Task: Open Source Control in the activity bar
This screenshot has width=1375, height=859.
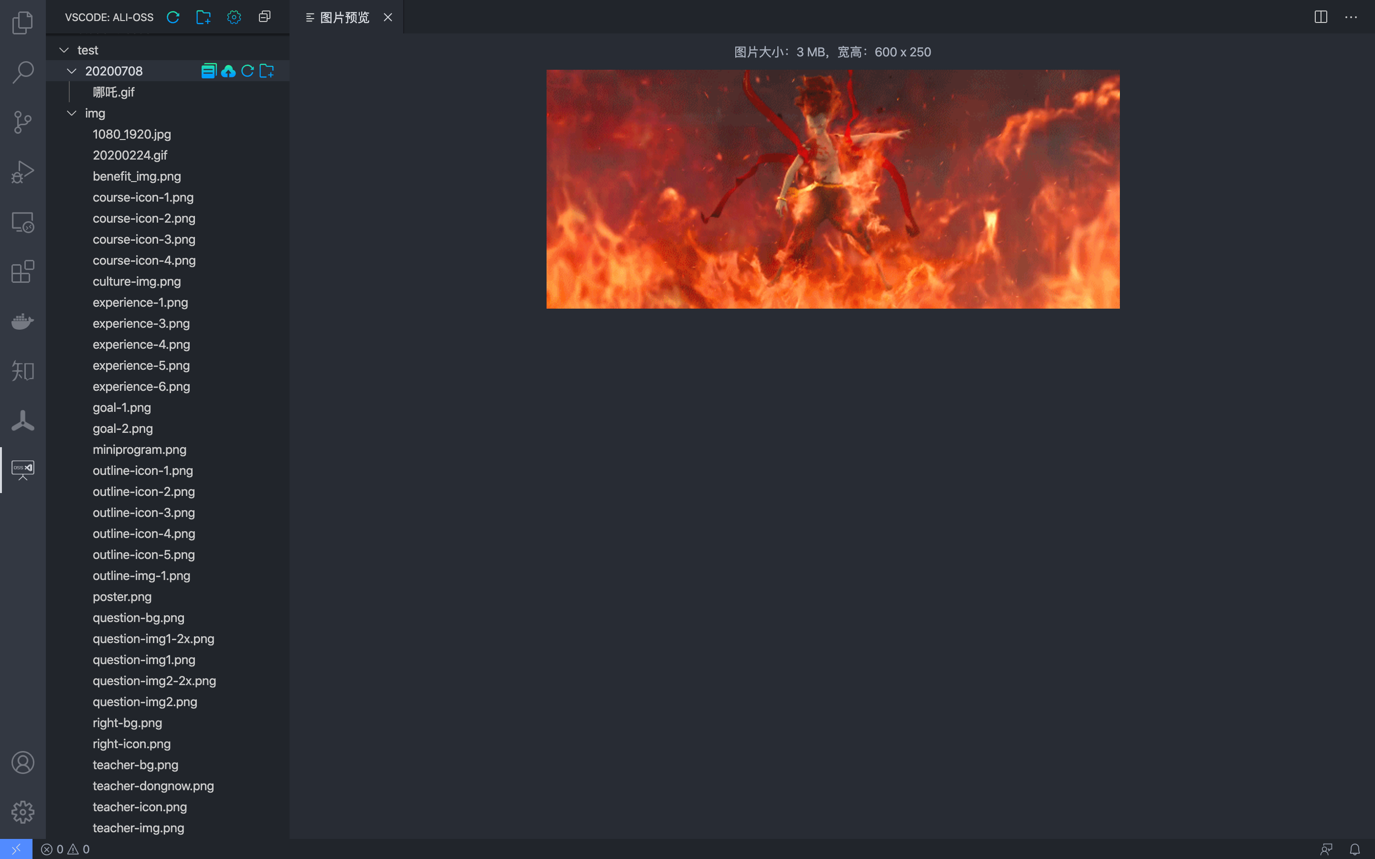Action: 23,122
